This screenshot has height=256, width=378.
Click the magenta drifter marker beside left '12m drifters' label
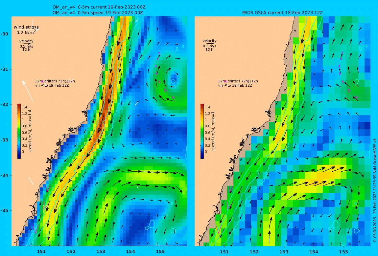click(42, 82)
